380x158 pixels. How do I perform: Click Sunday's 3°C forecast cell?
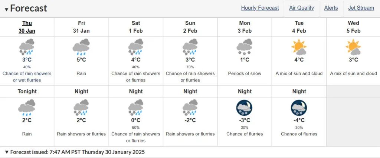190,61
